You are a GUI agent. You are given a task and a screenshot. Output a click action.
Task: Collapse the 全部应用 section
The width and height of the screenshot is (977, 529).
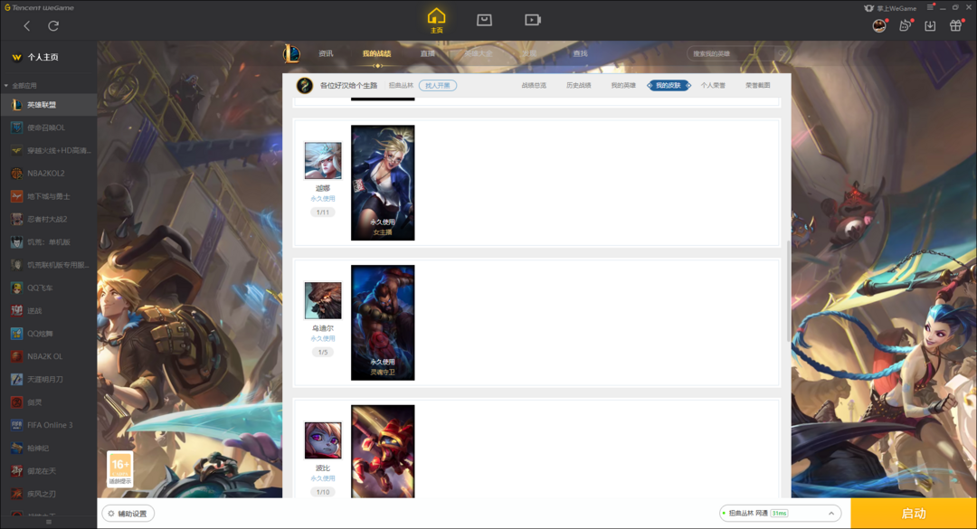(x=21, y=85)
